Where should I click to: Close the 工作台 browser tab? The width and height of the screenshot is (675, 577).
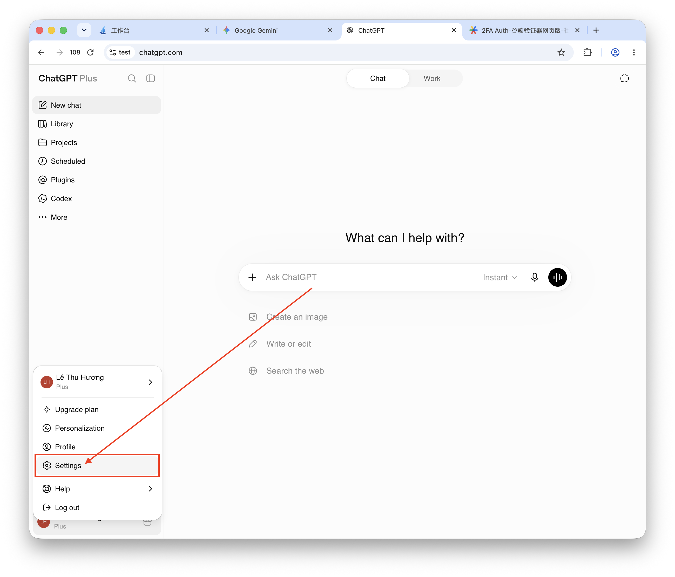tap(207, 30)
